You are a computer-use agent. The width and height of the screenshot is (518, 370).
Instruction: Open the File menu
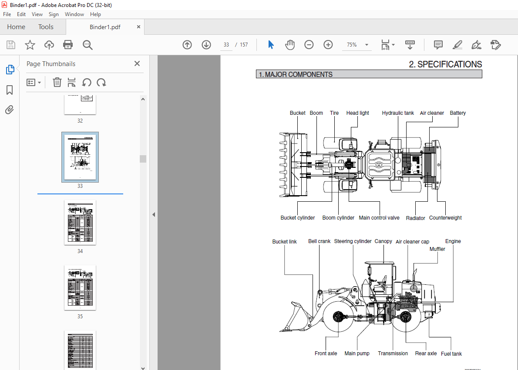click(x=7, y=14)
